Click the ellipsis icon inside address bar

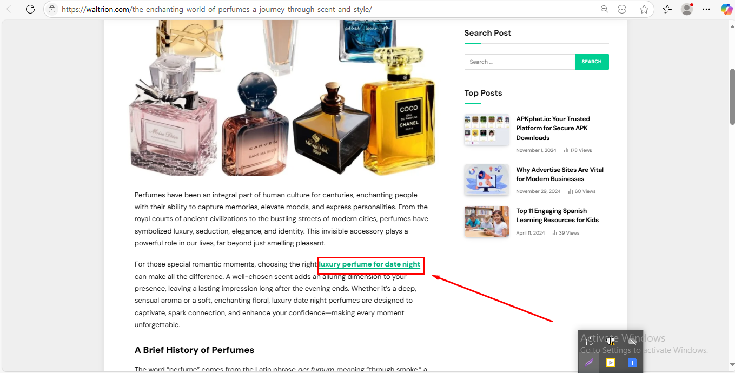point(622,9)
